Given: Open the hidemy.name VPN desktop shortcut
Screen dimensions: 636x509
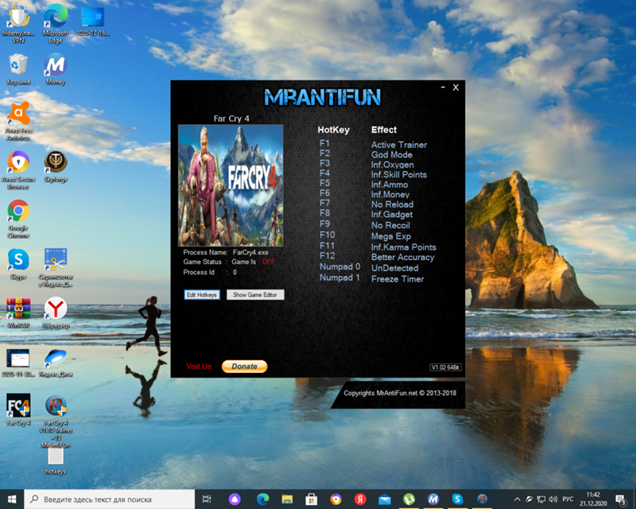Looking at the screenshot, I should (x=18, y=23).
